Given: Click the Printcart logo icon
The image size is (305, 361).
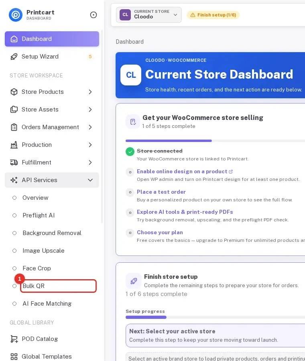Looking at the screenshot, I should [x=16, y=15].
